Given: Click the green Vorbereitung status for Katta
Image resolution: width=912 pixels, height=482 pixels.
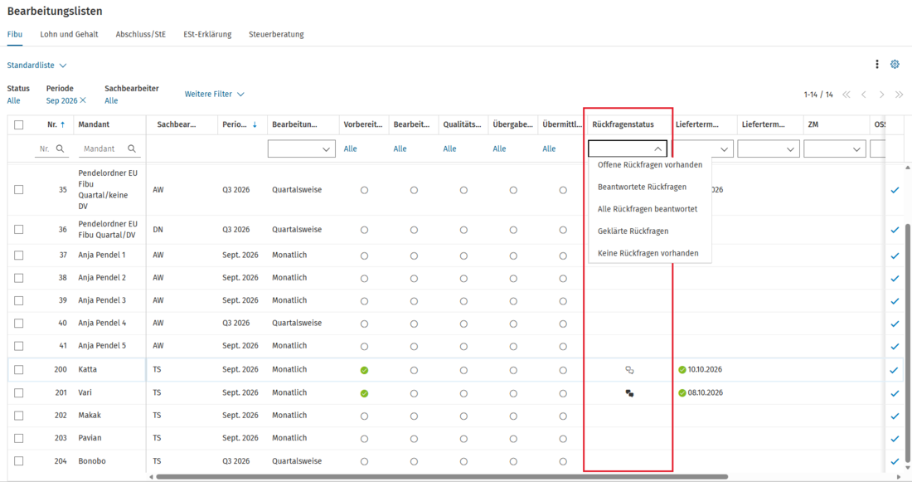Looking at the screenshot, I should (x=364, y=370).
